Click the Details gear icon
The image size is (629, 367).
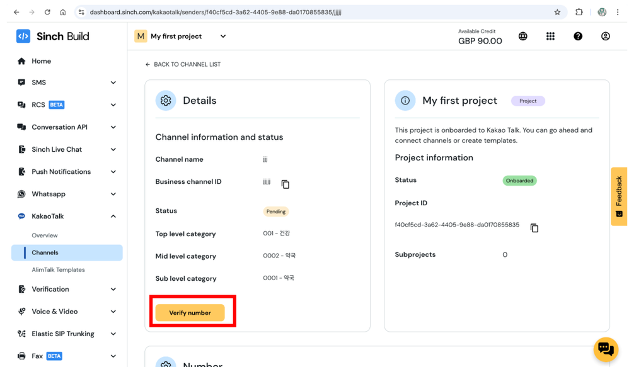[166, 101]
